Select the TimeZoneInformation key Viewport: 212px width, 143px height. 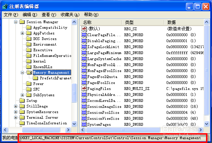pos(46,123)
